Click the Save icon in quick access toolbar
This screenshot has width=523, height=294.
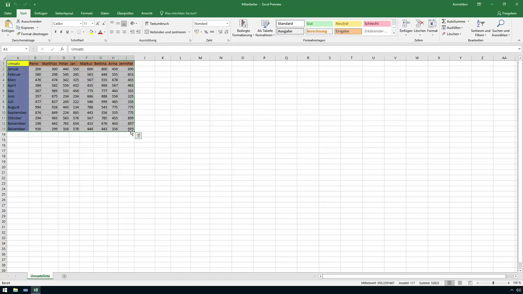point(8,4)
